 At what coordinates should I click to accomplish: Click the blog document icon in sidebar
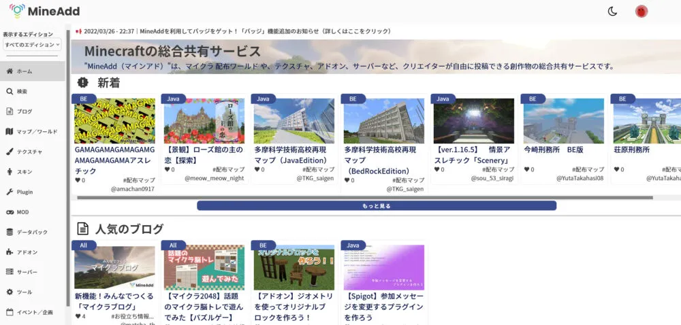point(10,112)
